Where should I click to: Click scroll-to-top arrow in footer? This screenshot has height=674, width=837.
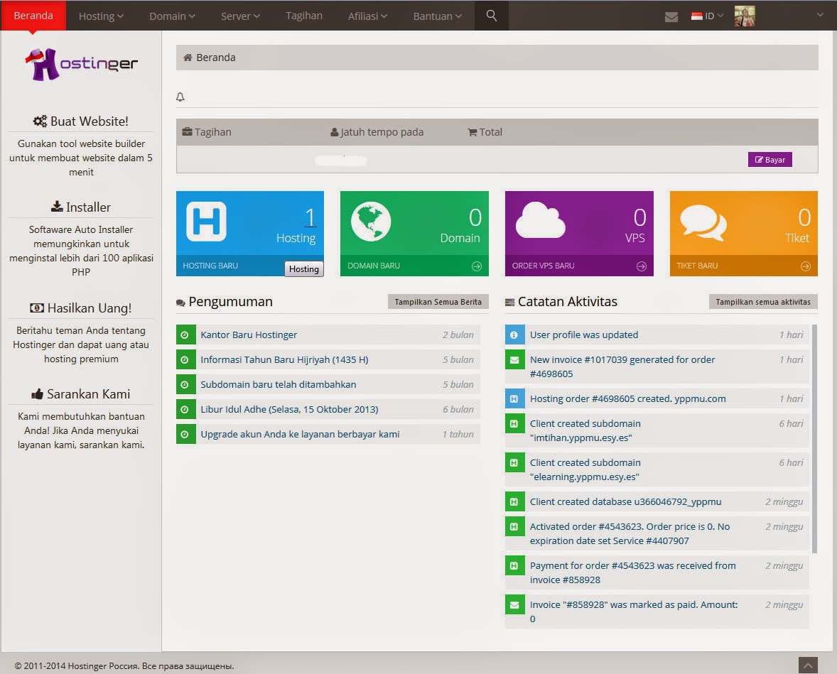808,665
